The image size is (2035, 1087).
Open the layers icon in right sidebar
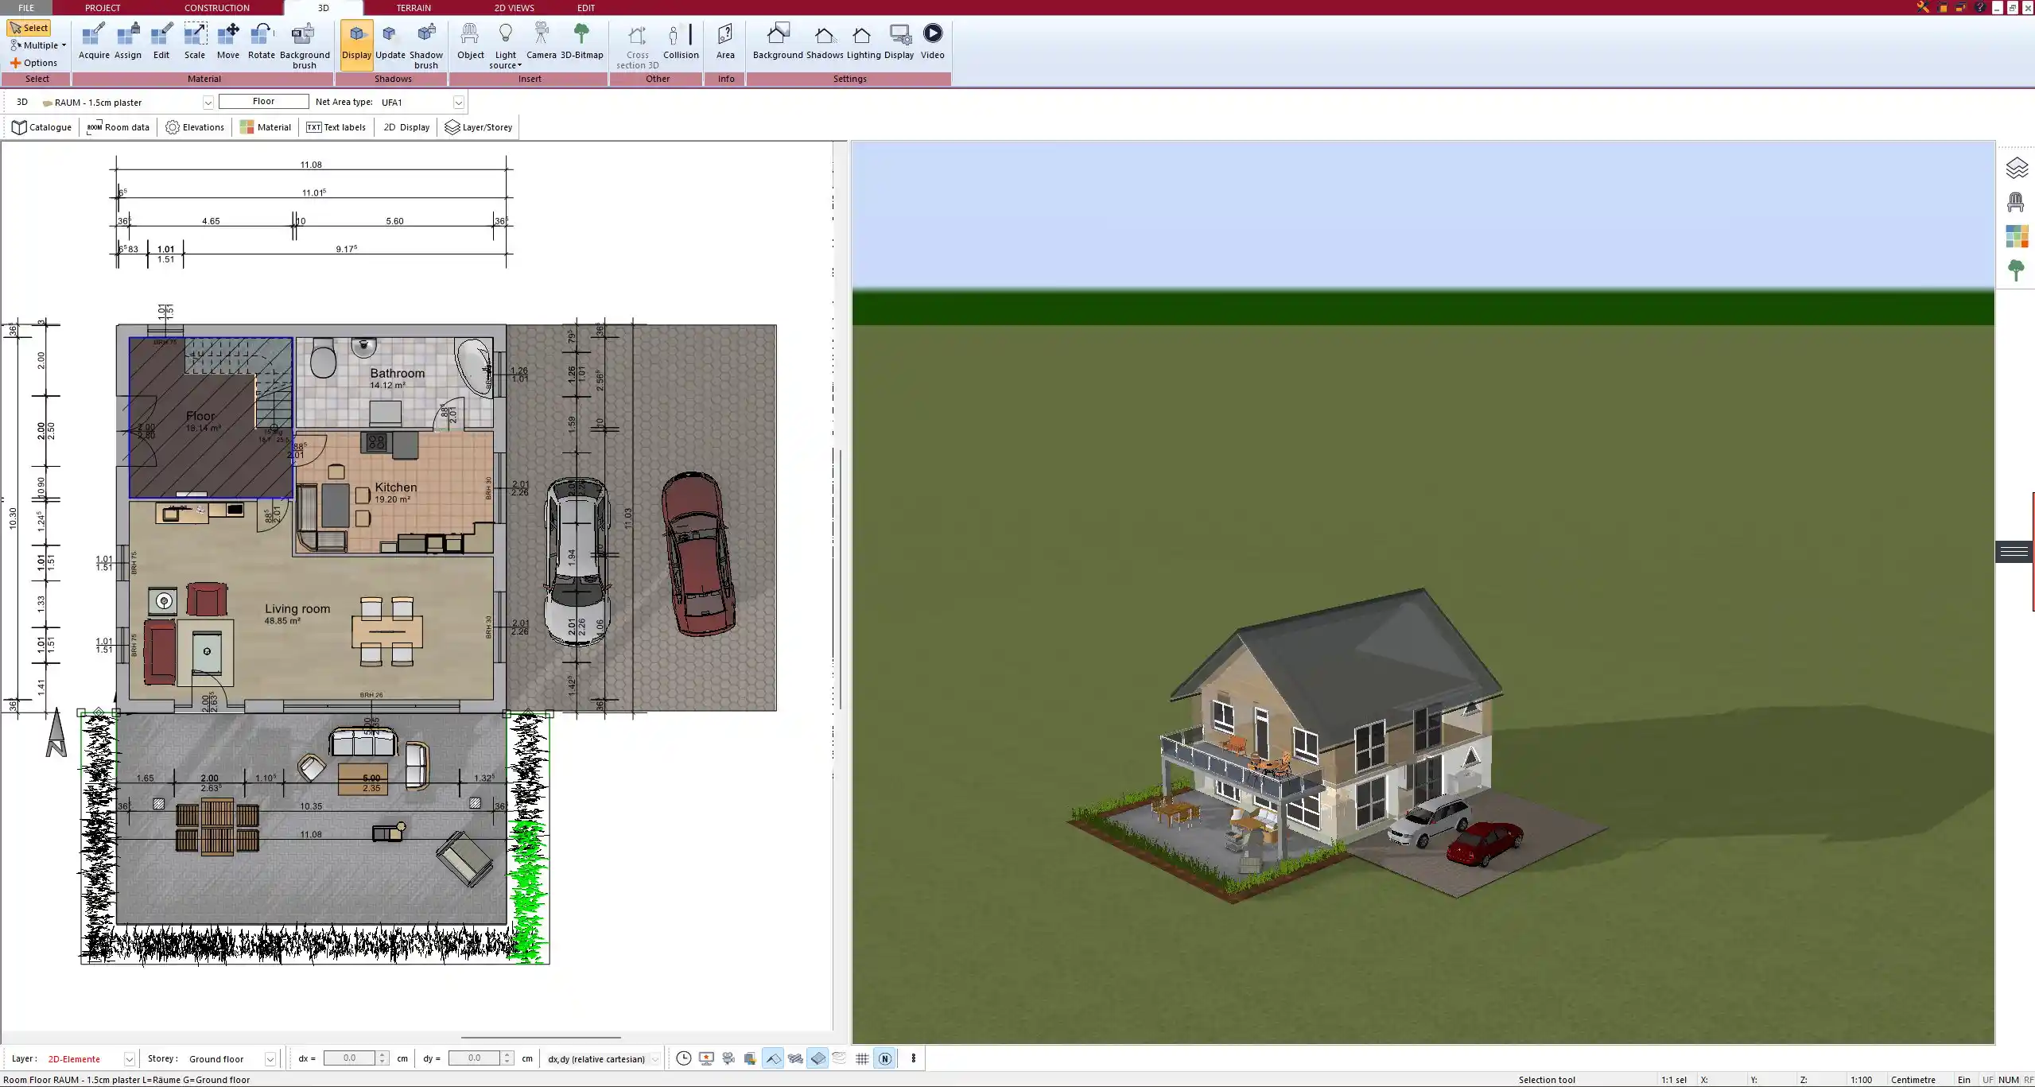2017,169
